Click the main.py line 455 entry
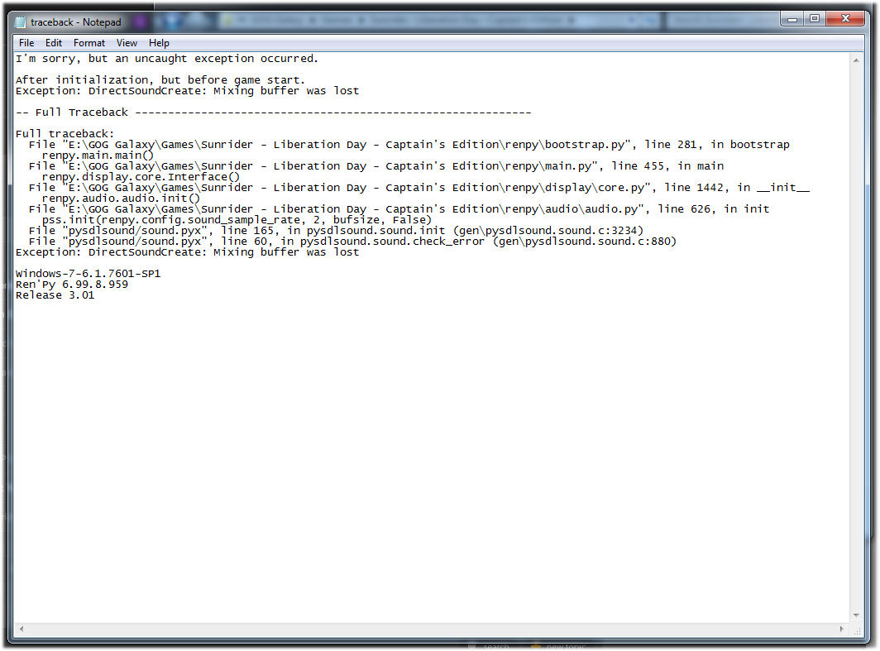The width and height of the screenshot is (880, 651). pyautogui.click(x=376, y=166)
